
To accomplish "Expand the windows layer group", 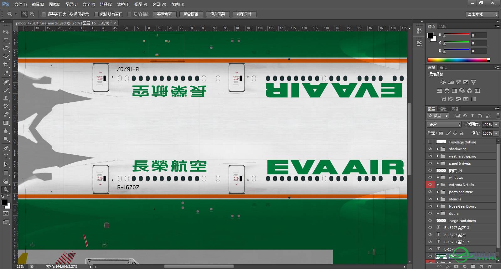I will click(437, 178).
